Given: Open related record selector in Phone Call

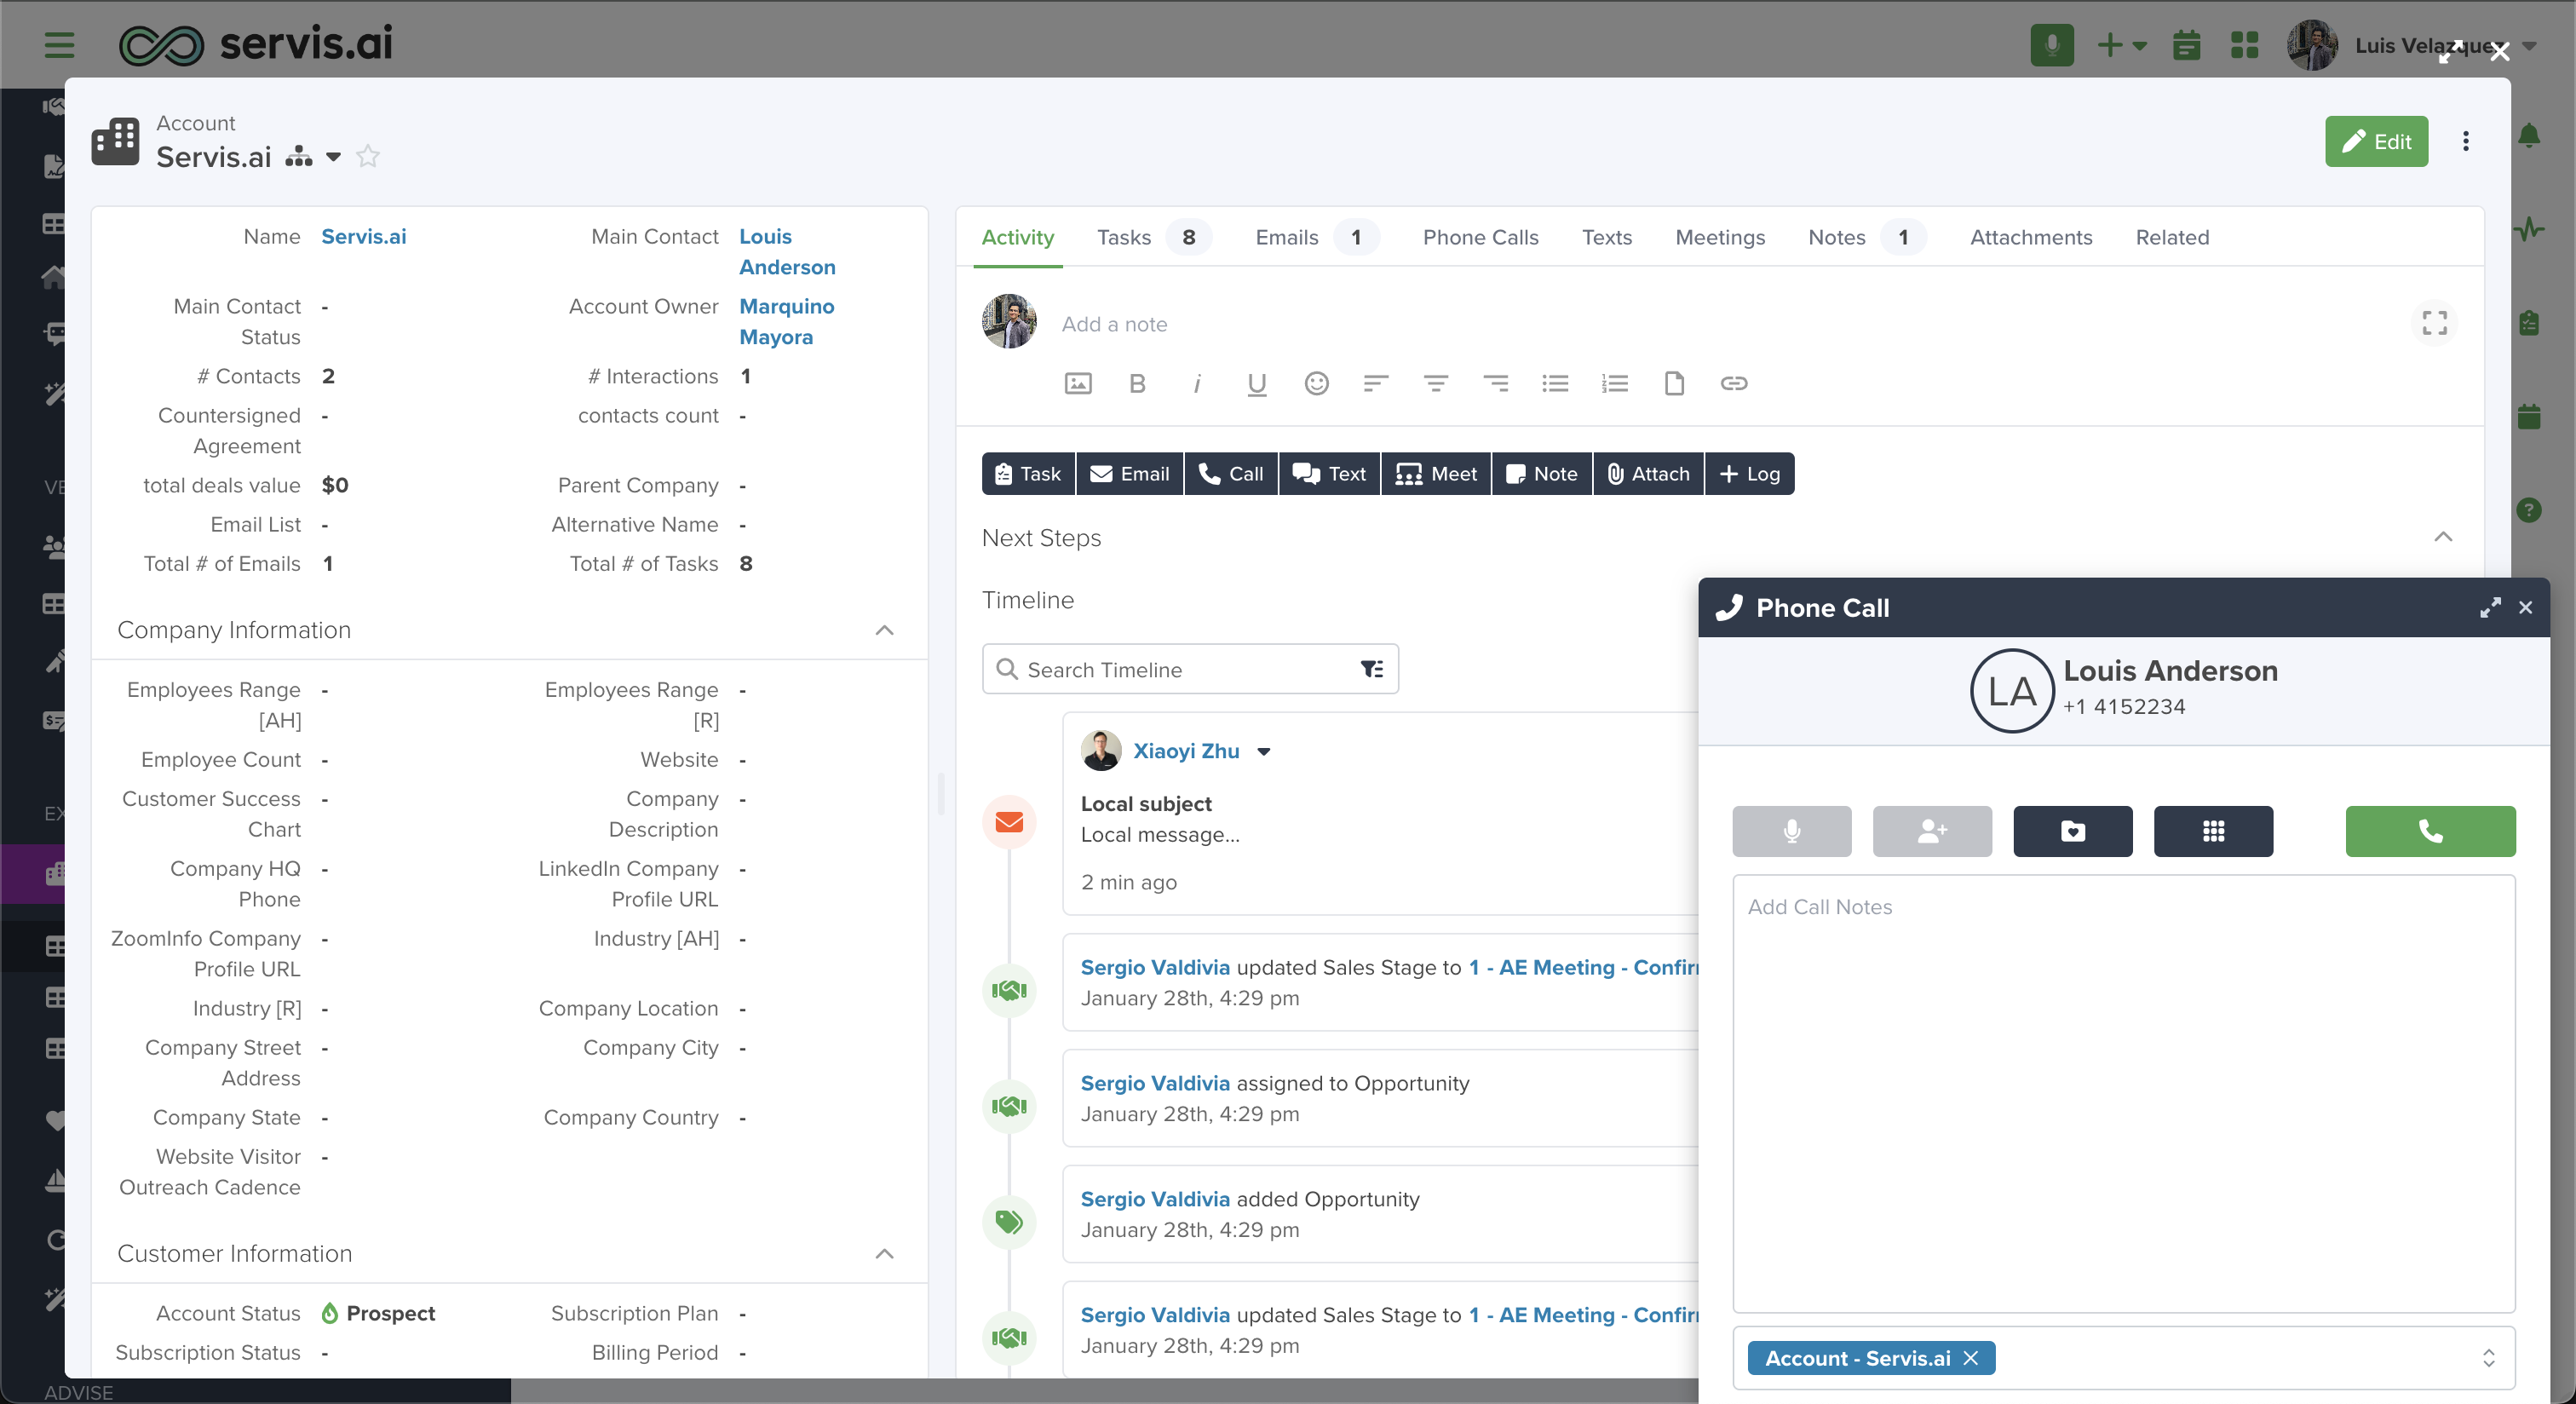Looking at the screenshot, I should click(x=2487, y=1357).
